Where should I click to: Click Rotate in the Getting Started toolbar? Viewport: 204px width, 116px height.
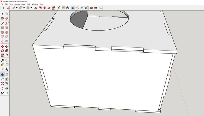coord(49,8)
